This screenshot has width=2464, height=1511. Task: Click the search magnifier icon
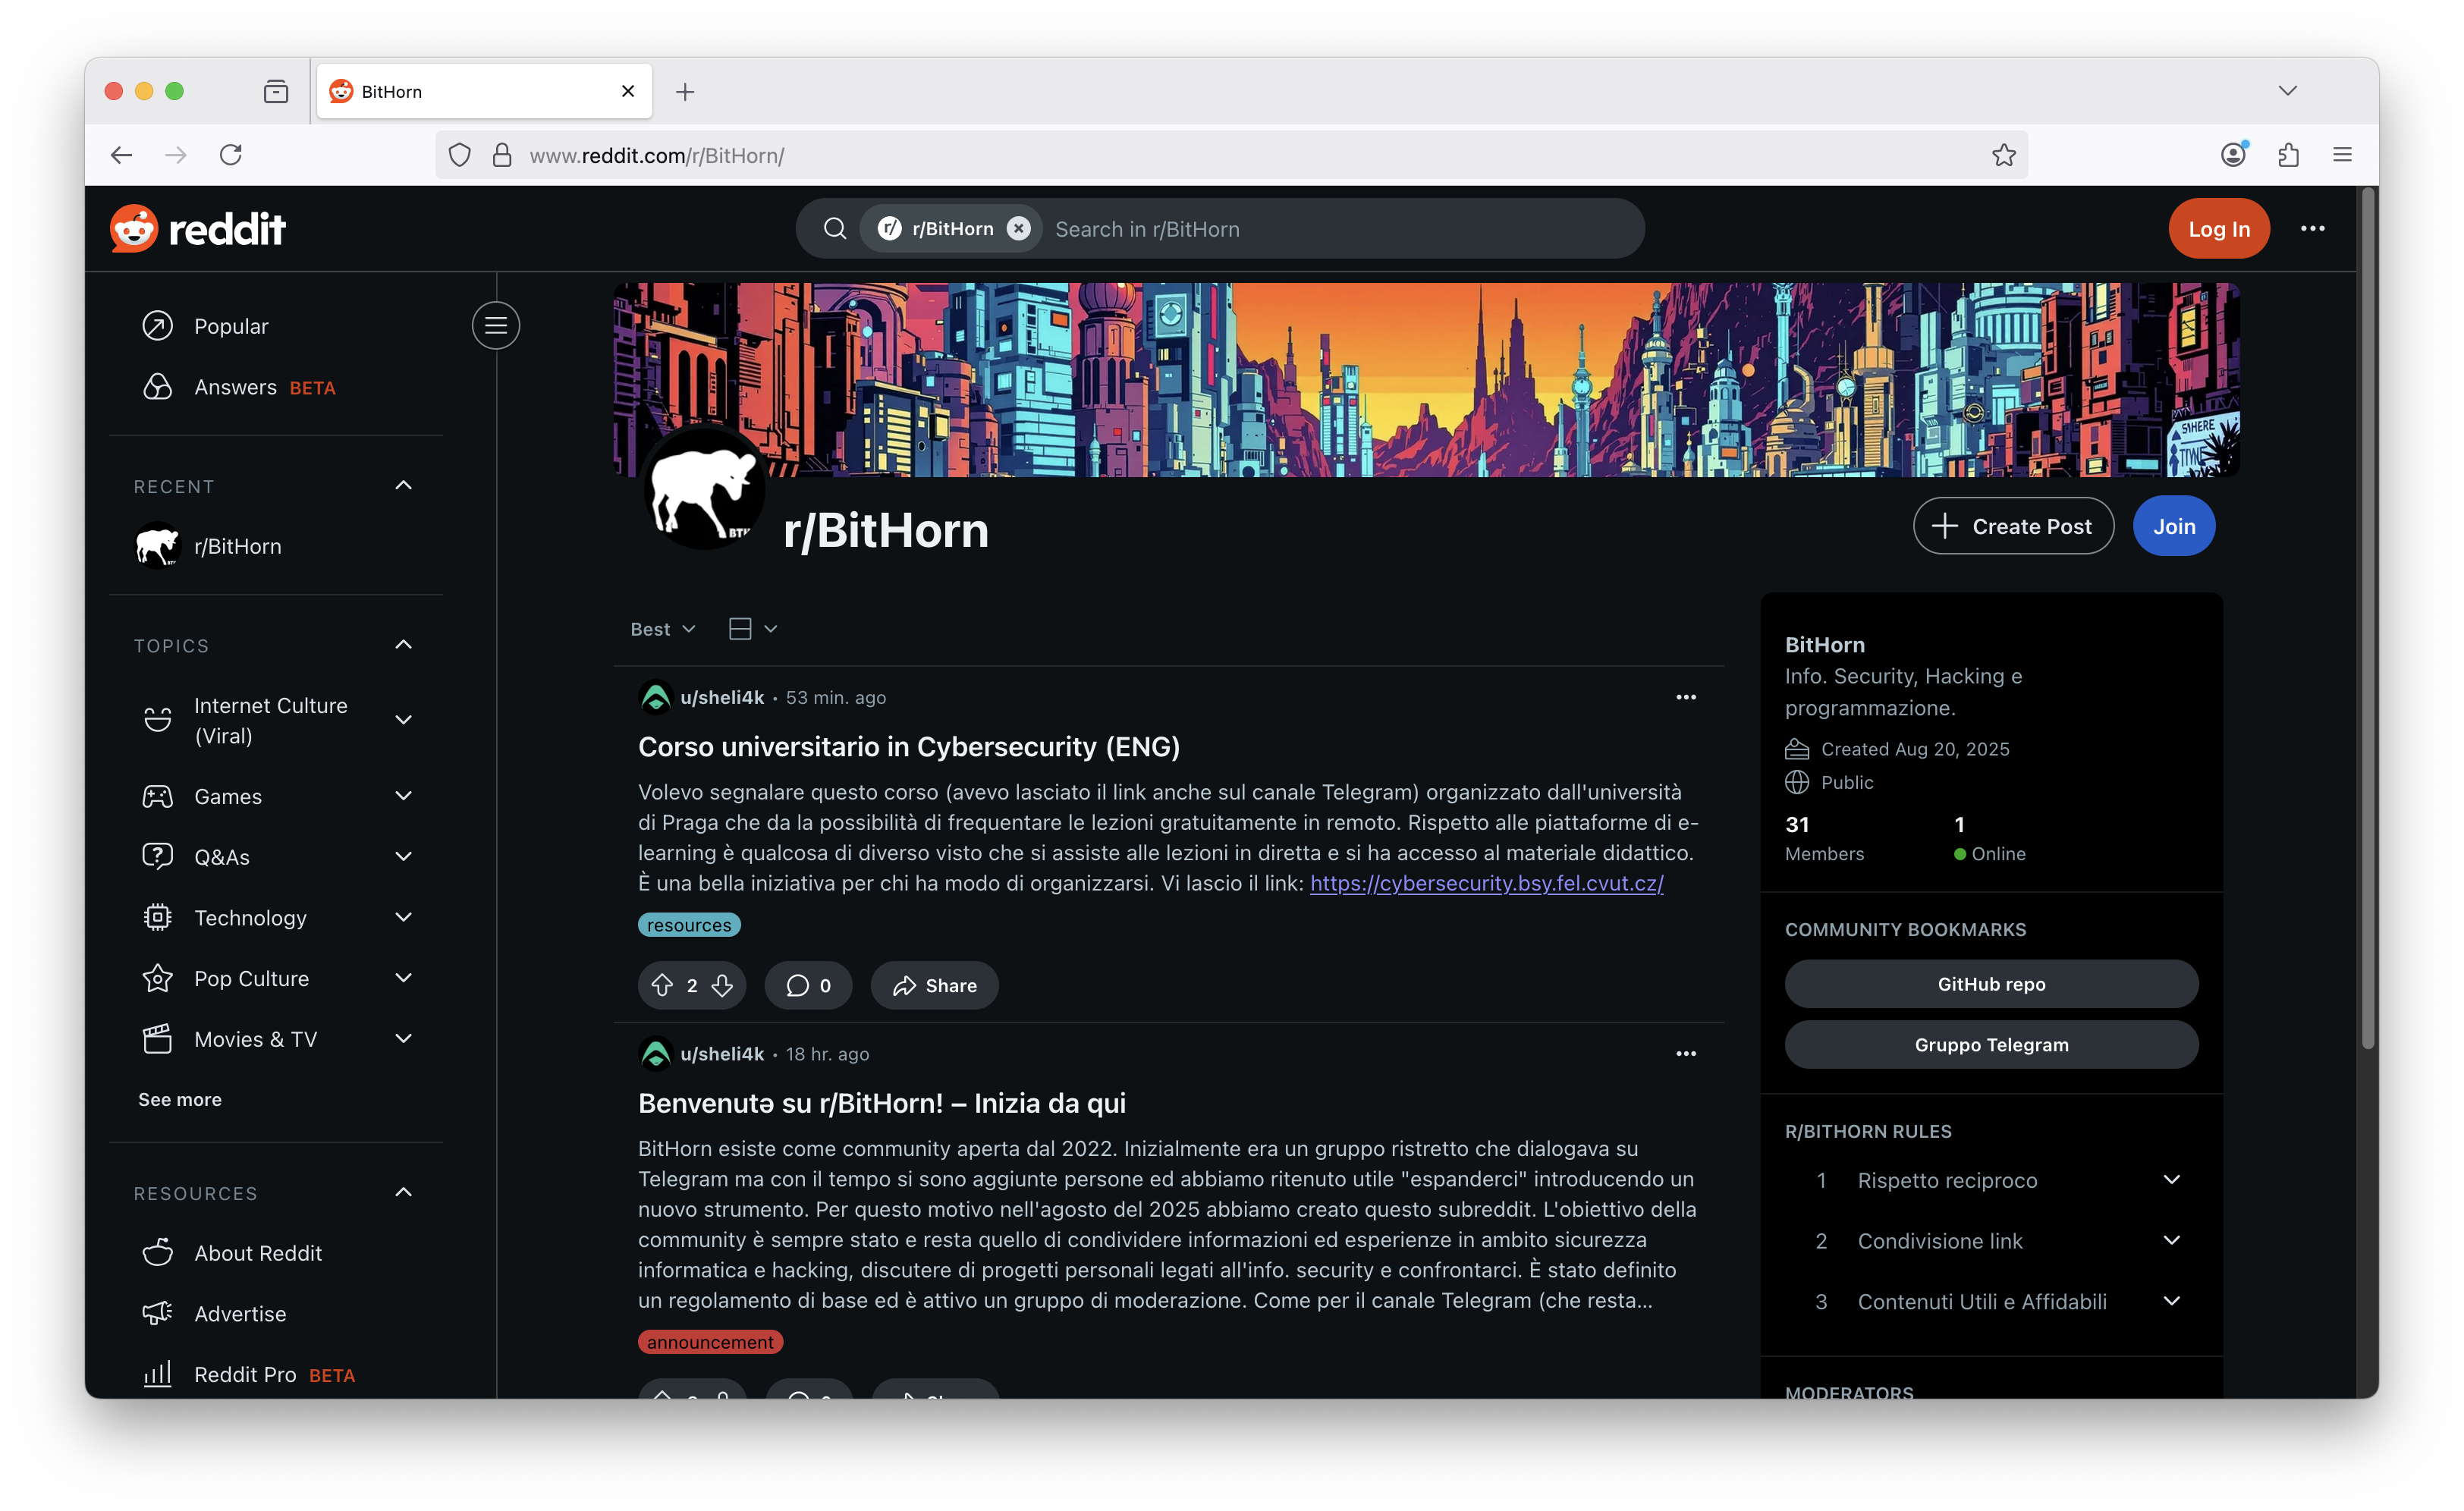tap(834, 229)
